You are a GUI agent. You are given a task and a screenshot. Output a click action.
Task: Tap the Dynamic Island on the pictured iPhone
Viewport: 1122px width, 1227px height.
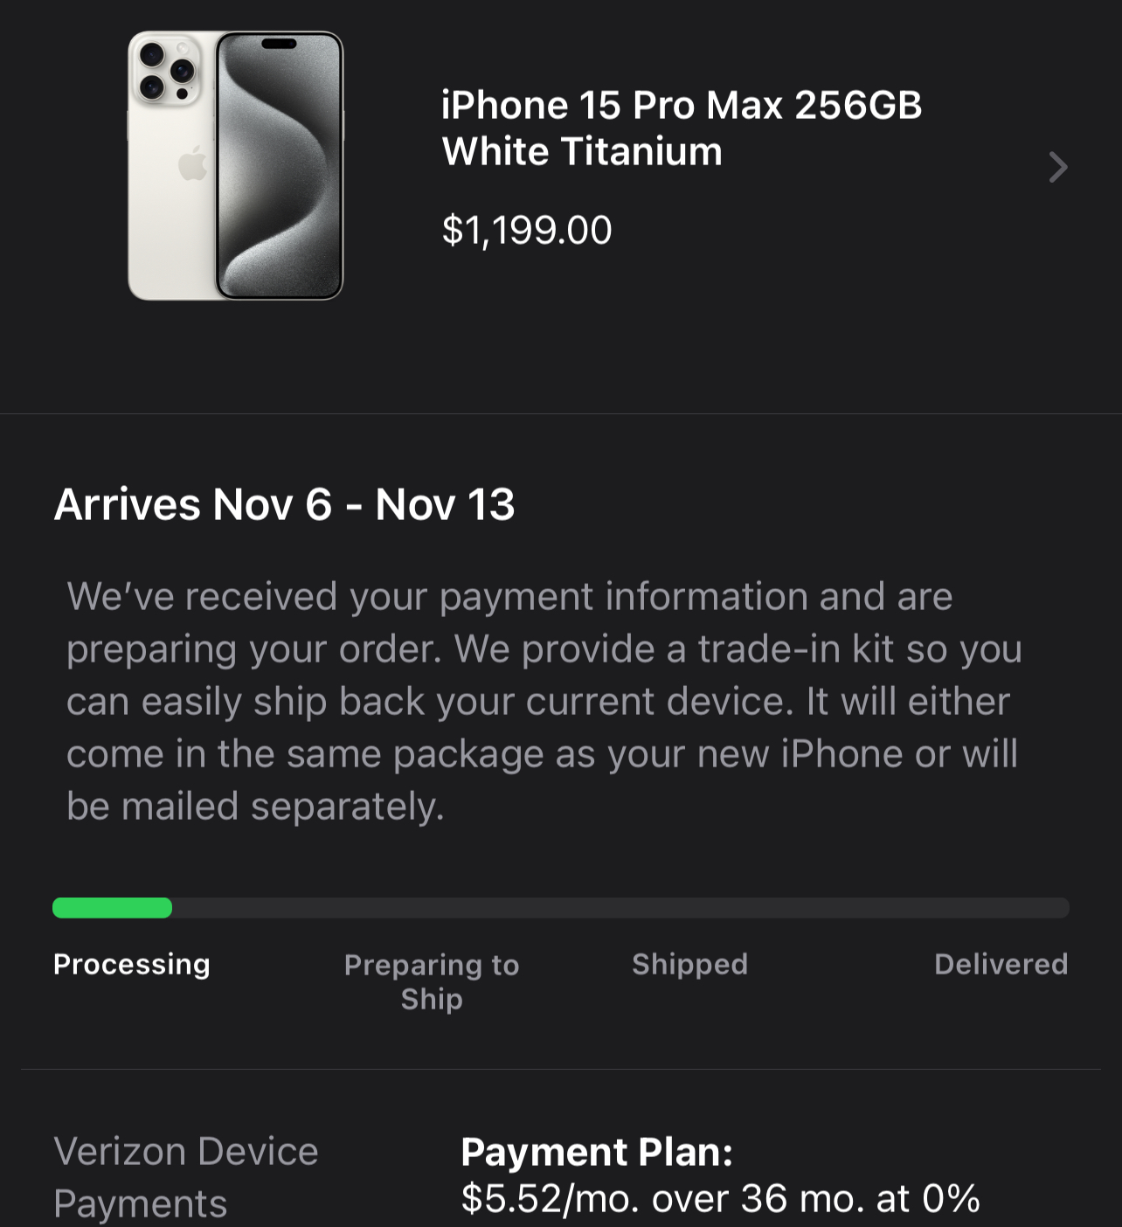(279, 44)
